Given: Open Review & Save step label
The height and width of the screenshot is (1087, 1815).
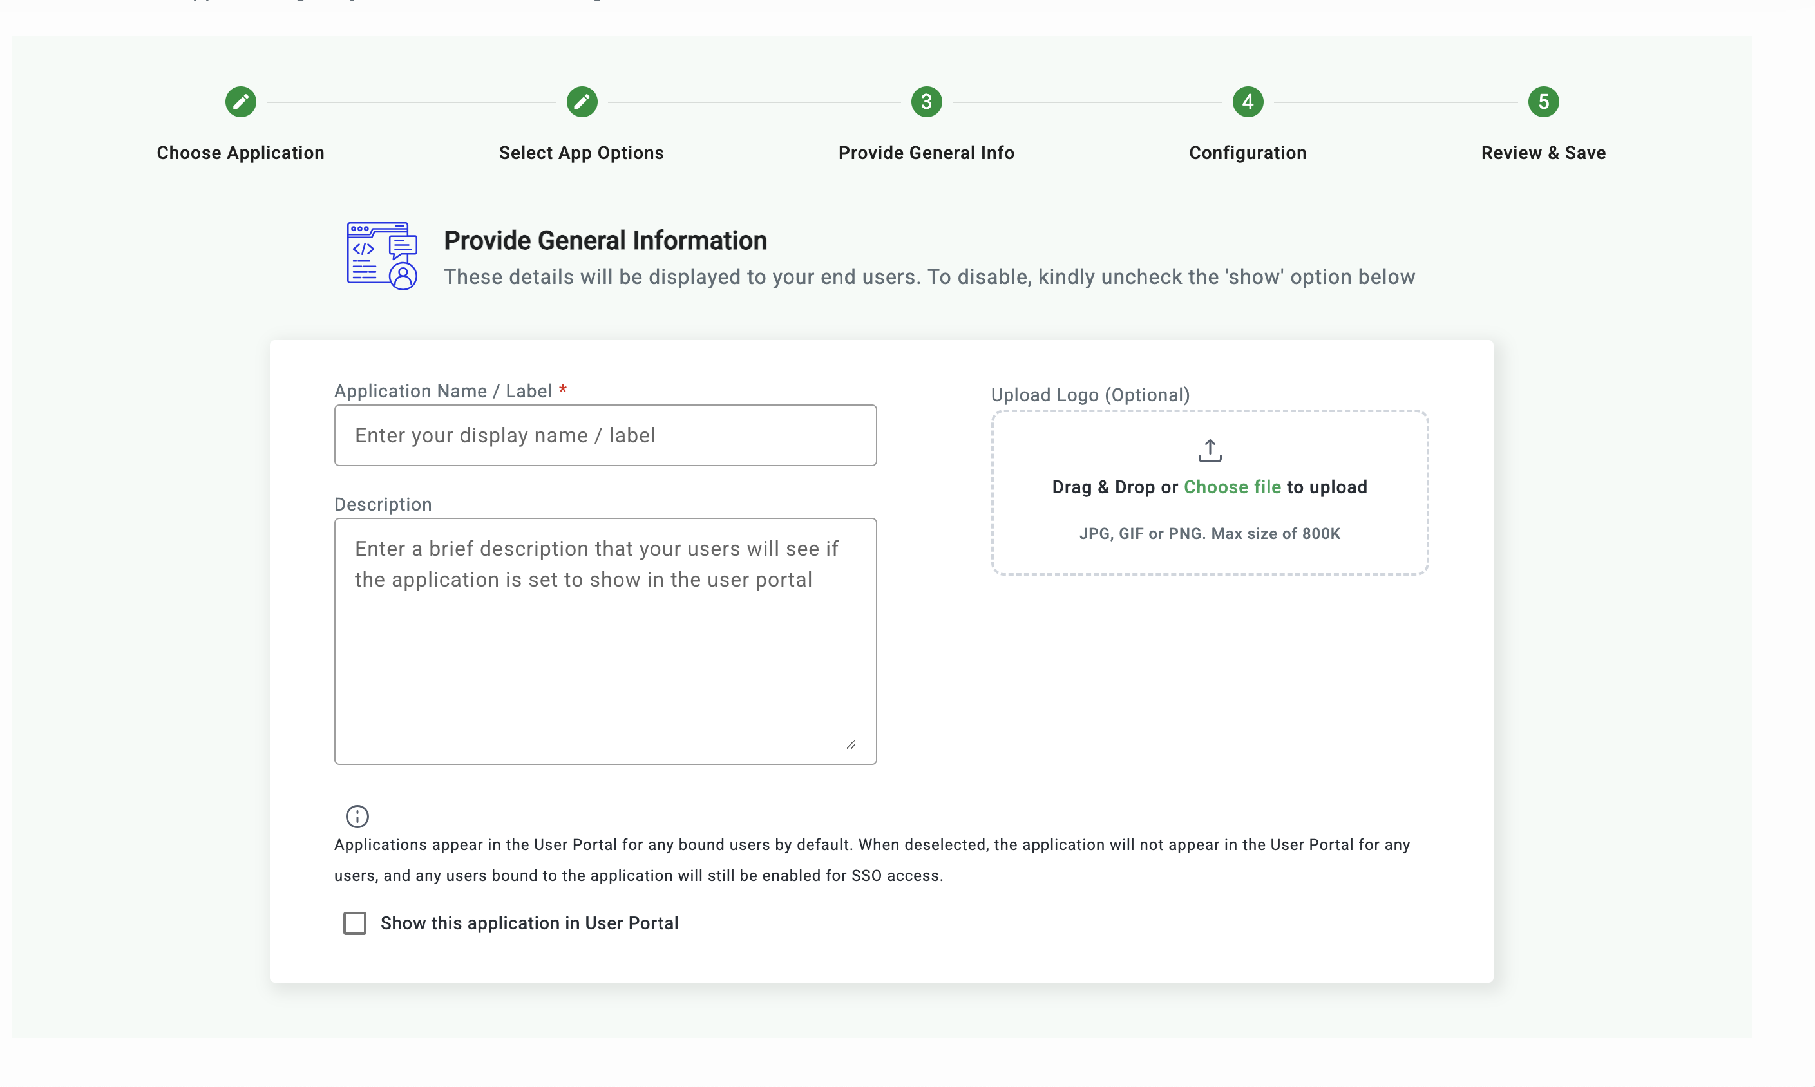Looking at the screenshot, I should (1543, 153).
